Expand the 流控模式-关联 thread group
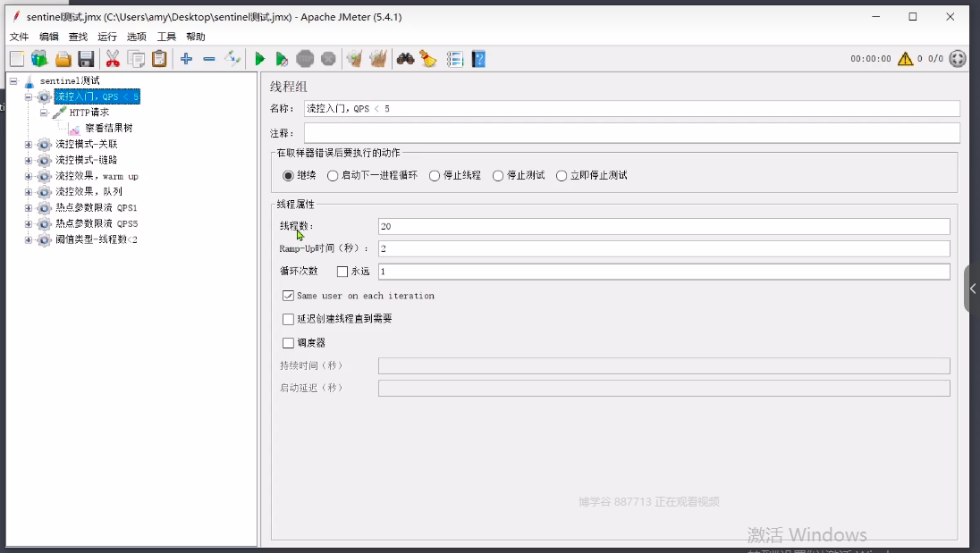Image resolution: width=980 pixels, height=553 pixels. [28, 145]
